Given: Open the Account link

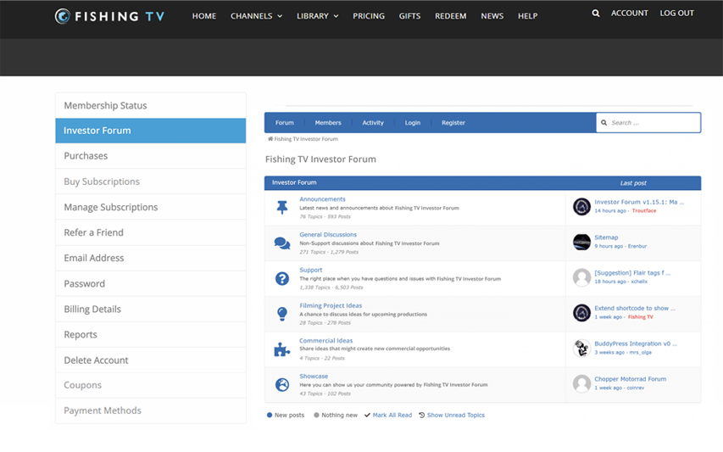Looking at the screenshot, I should pyautogui.click(x=630, y=14).
